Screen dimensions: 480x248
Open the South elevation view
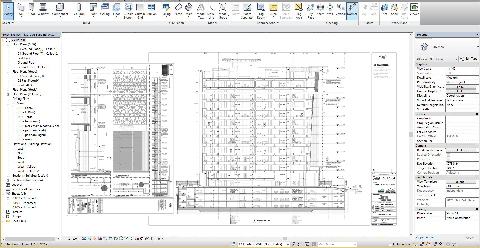pos(21,158)
